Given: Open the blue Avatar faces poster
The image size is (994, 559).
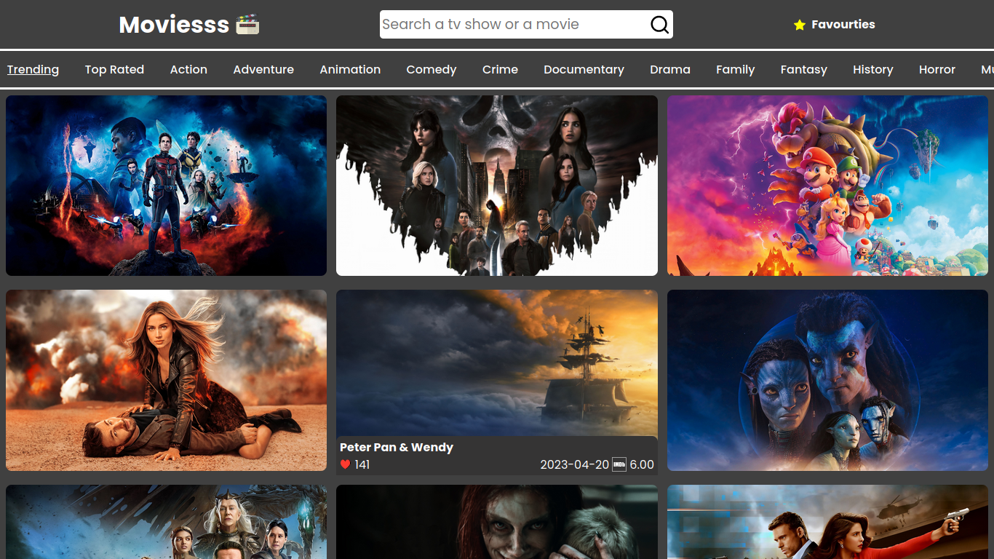Looking at the screenshot, I should tap(827, 380).
